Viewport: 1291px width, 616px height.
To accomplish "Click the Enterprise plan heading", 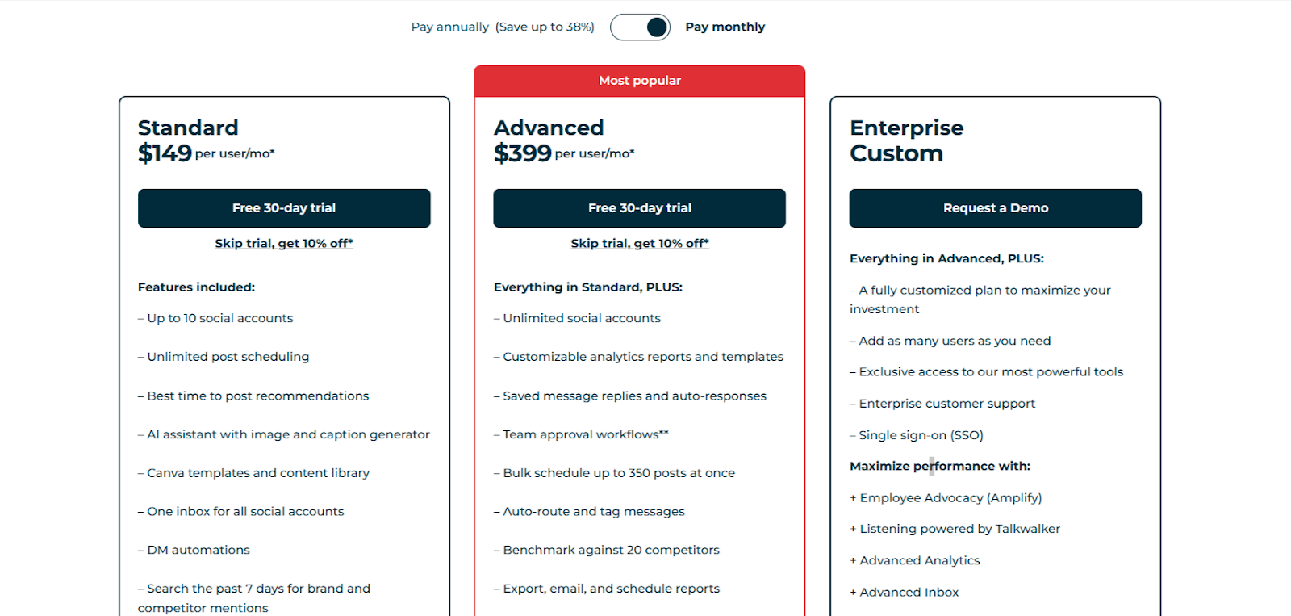I will (906, 128).
